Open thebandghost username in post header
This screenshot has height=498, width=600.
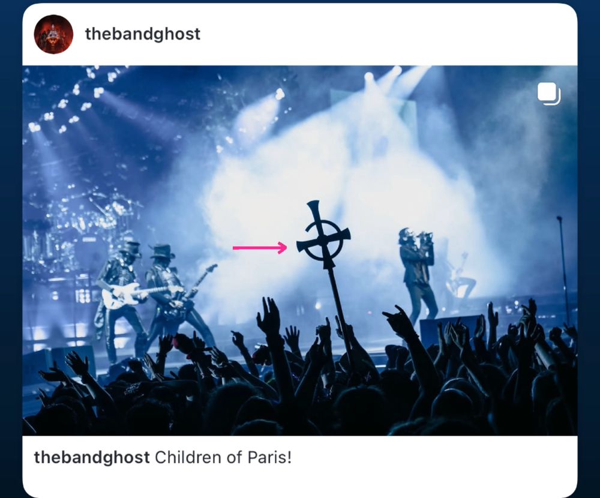(x=142, y=34)
